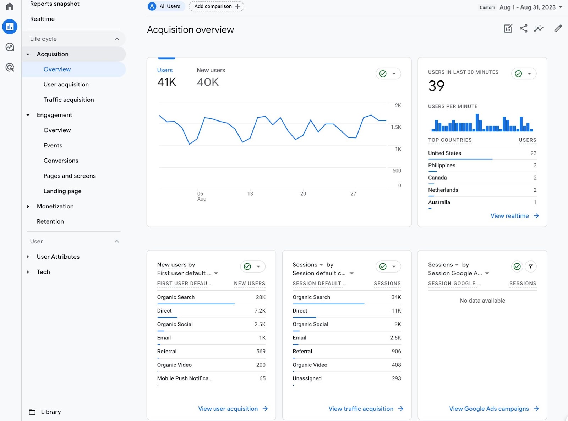Viewport: 568px width, 421px height.
Task: Click the Home icon in left rail
Action: (10, 7)
